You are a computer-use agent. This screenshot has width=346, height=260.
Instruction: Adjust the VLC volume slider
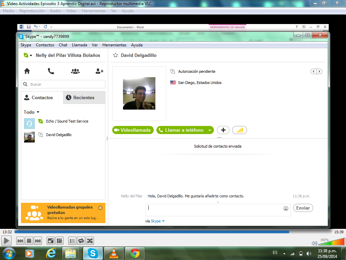point(331,242)
